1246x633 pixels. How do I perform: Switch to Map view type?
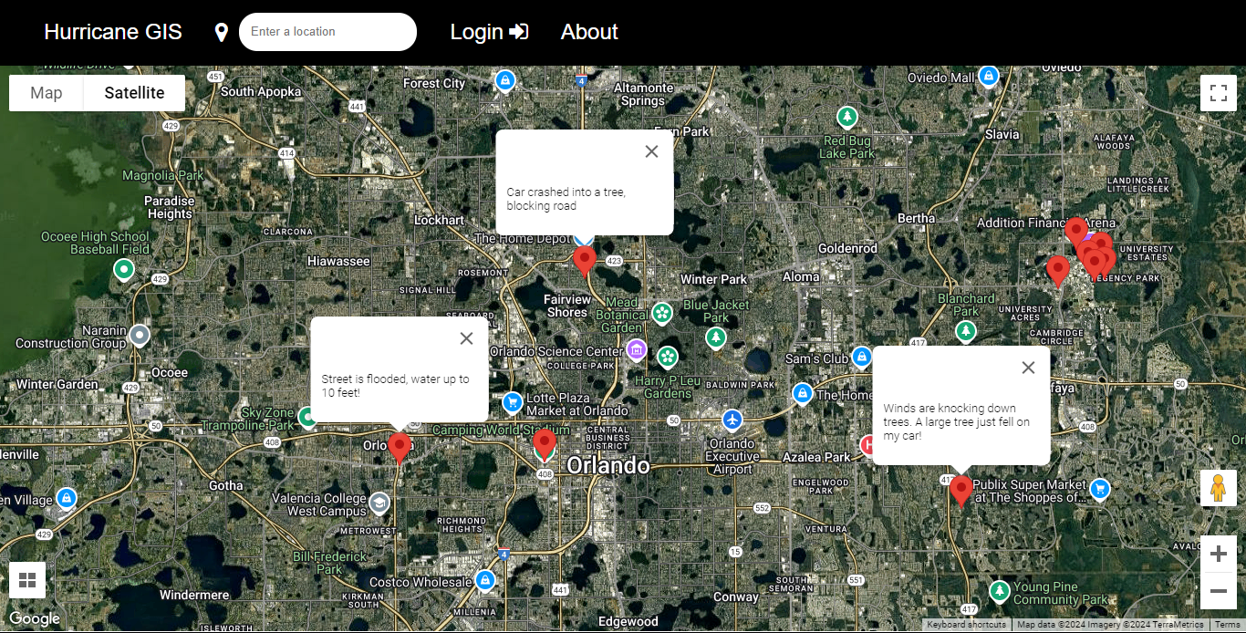click(x=47, y=93)
